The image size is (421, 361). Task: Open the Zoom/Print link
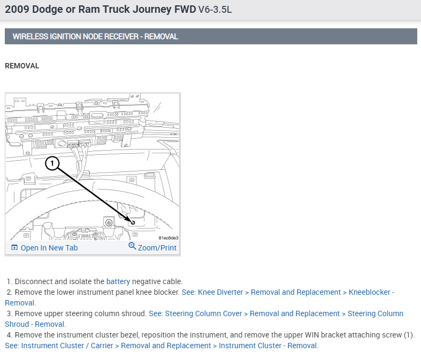click(157, 248)
